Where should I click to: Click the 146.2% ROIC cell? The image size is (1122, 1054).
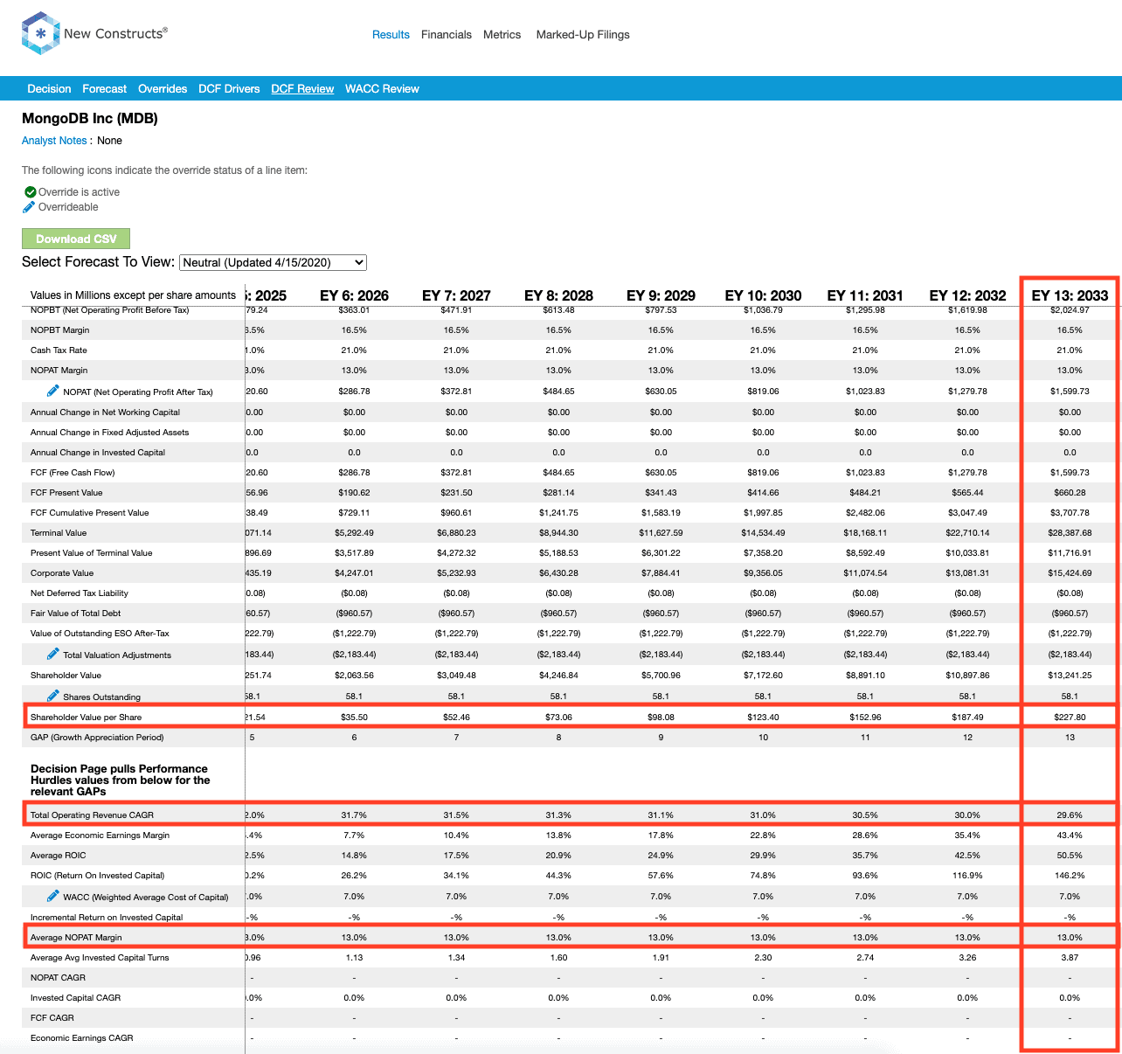1070,875
